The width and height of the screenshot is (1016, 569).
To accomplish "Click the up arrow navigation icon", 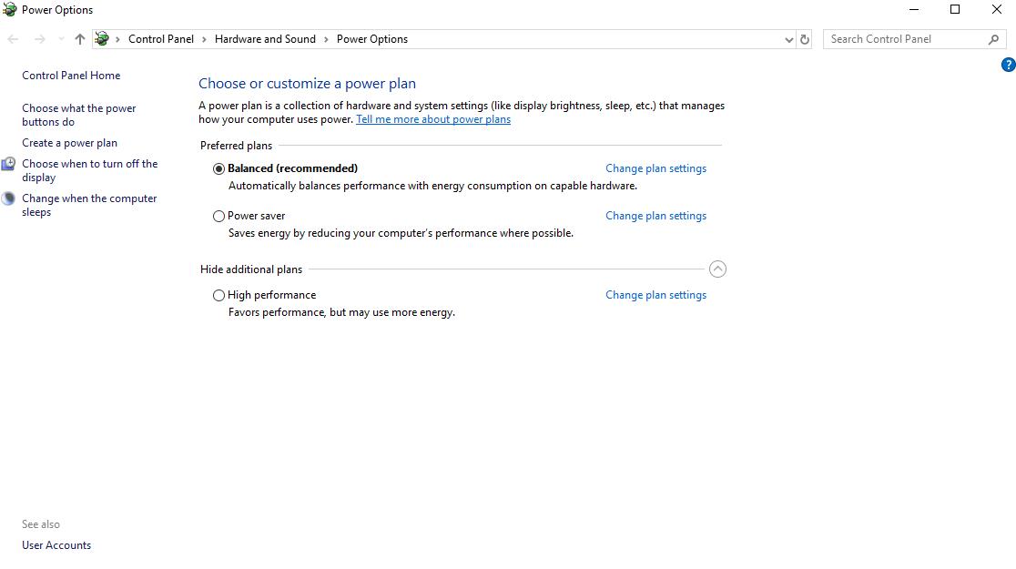I will pyautogui.click(x=80, y=39).
